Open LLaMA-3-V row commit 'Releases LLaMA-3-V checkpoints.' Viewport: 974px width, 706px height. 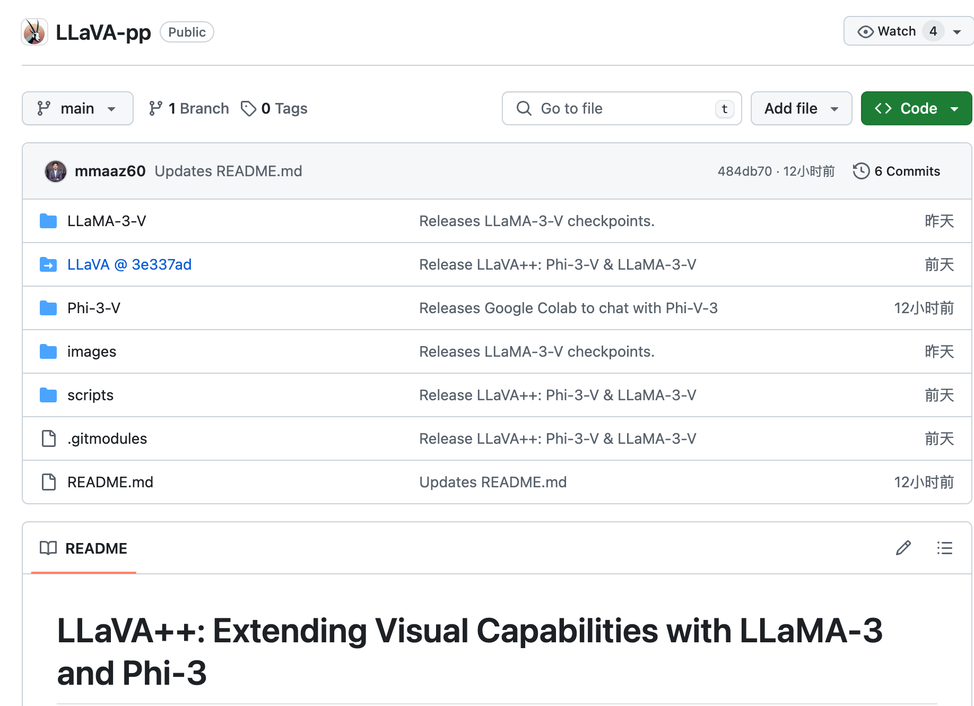pyautogui.click(x=537, y=221)
